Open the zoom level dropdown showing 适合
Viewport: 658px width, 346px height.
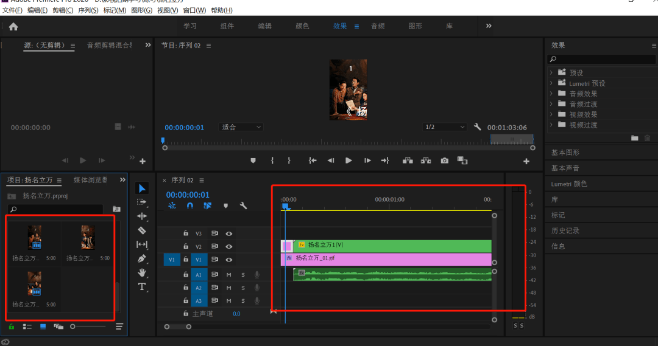[241, 127]
